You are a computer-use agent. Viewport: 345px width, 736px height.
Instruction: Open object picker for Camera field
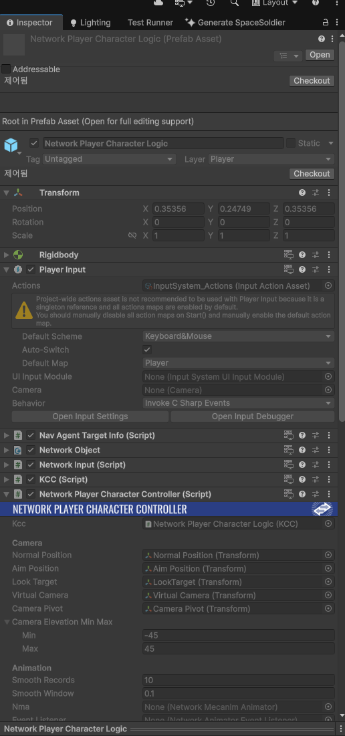[x=328, y=390]
